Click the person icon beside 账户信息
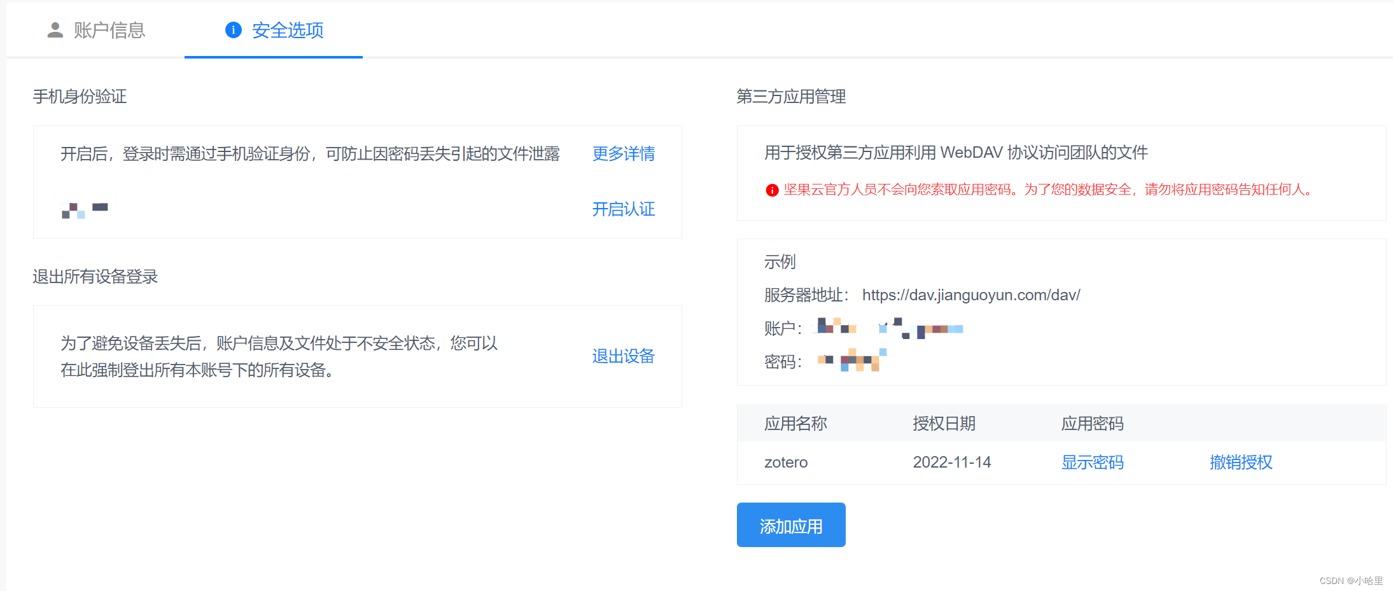Screen dimensions: 1393x591 point(55,30)
